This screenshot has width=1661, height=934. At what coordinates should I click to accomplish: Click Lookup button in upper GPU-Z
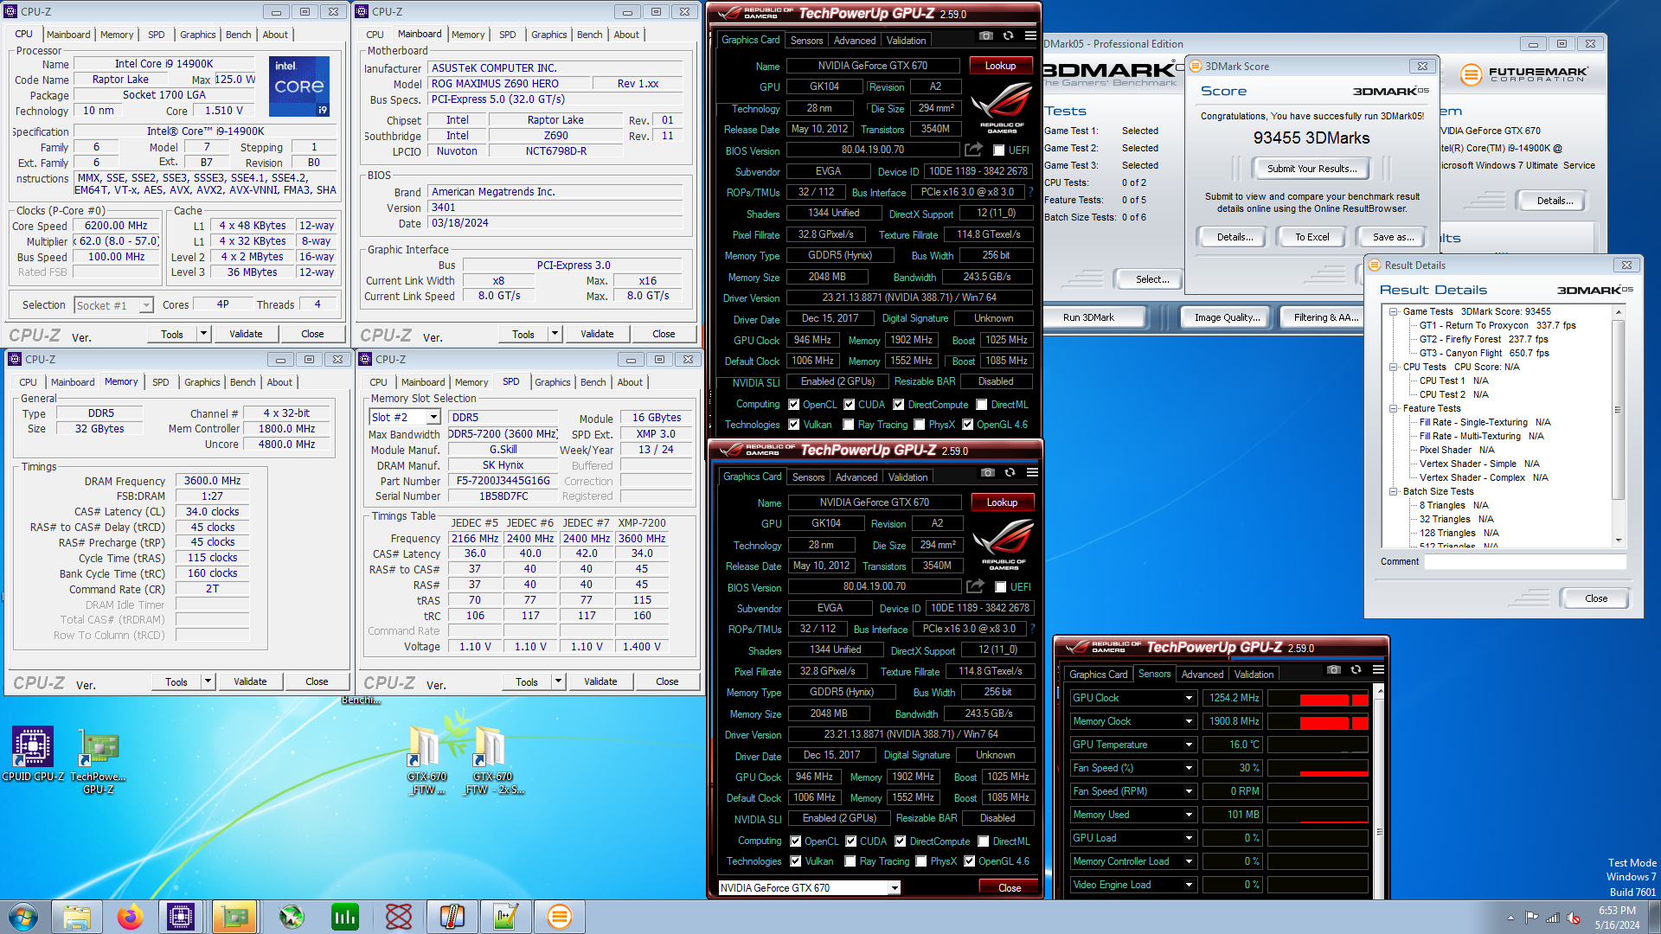point(1001,66)
